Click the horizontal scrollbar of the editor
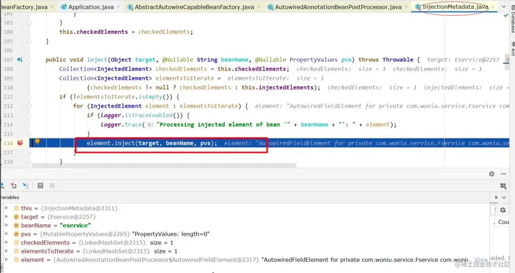Screen dimensions: 515x273 (x=164, y=166)
